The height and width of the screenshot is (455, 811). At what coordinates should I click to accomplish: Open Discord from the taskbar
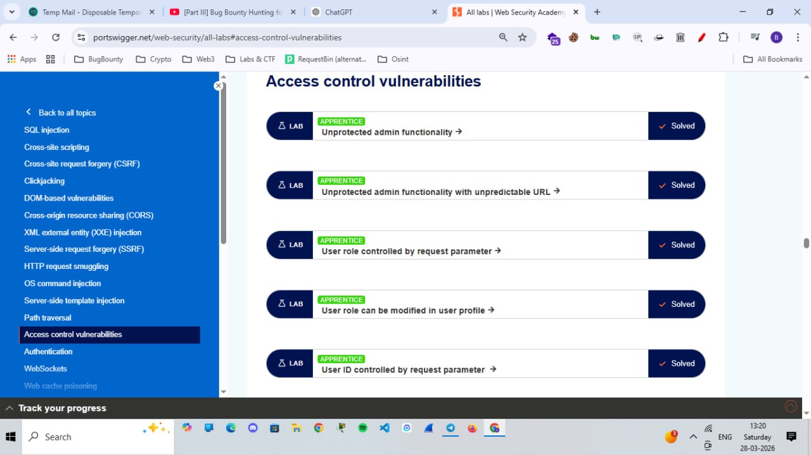253,428
